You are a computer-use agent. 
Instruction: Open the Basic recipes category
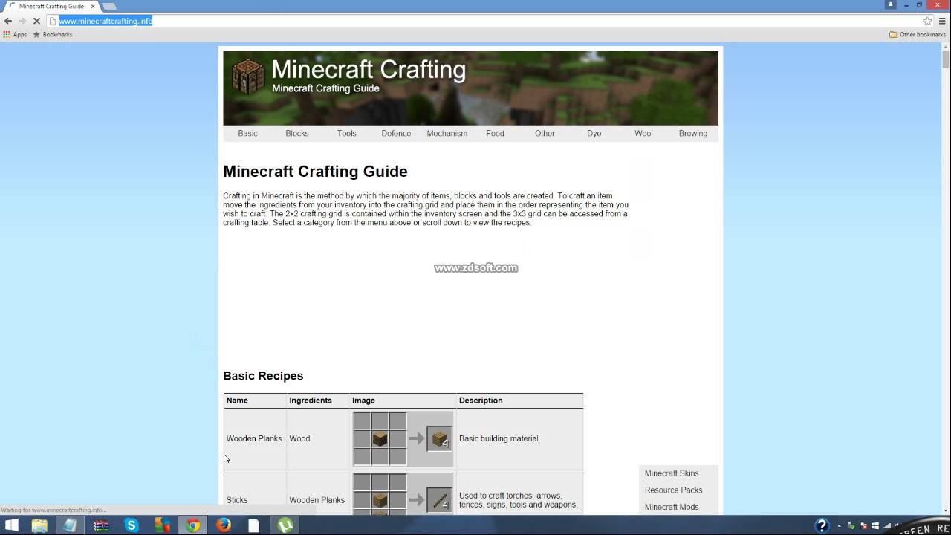[x=247, y=133]
